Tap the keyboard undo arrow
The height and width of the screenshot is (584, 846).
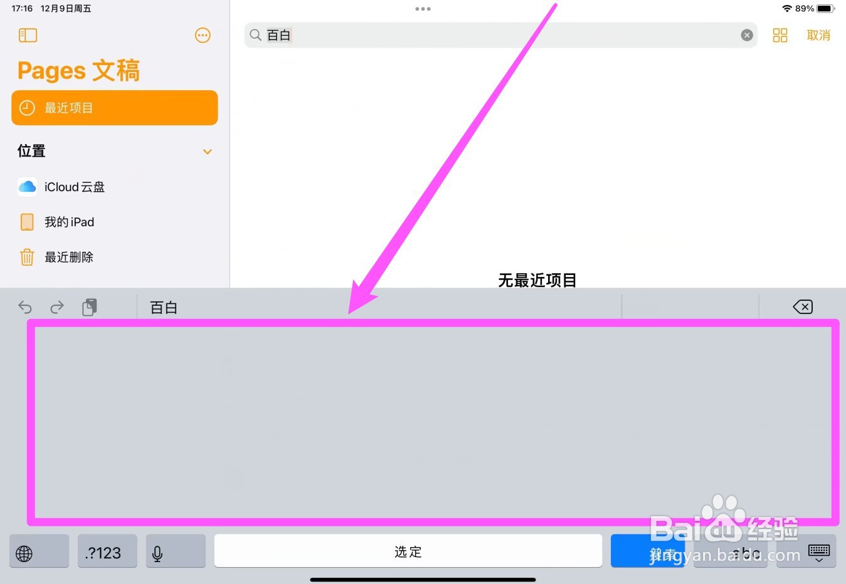pyautogui.click(x=25, y=307)
